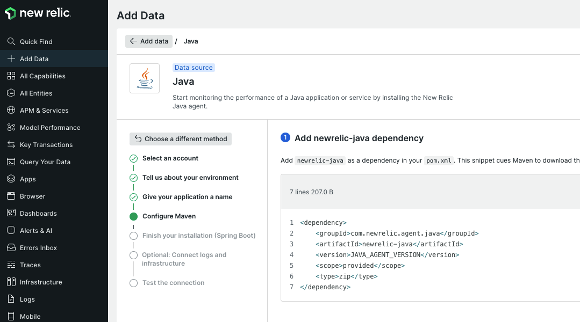
Task: Select the Configure Maven step indicator
Action: coord(133,216)
